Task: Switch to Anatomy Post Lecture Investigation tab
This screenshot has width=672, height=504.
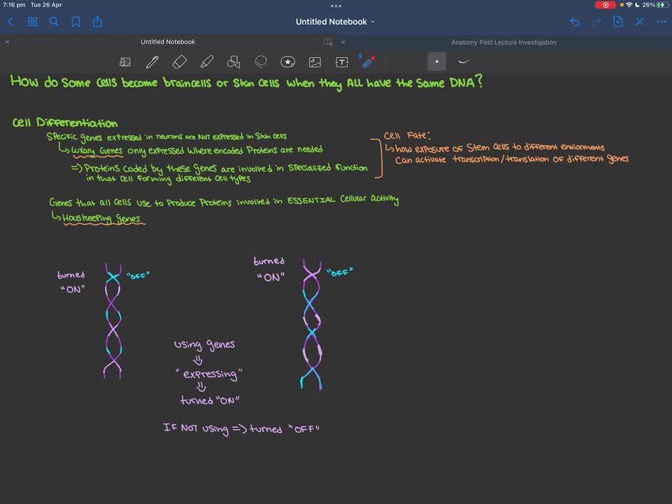Action: tap(503, 42)
